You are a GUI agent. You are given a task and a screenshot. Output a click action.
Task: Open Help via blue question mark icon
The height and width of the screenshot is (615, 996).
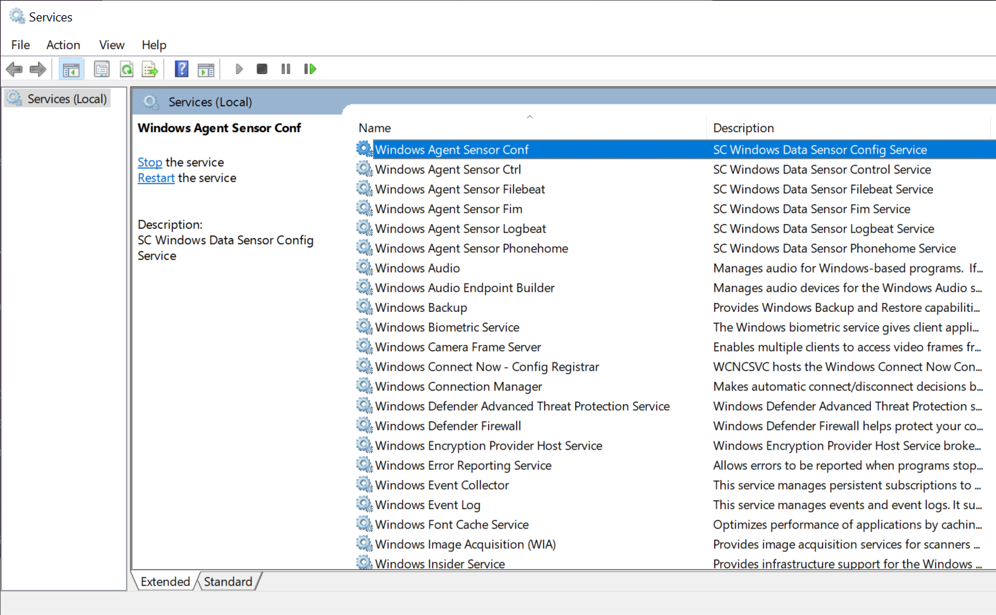[182, 69]
